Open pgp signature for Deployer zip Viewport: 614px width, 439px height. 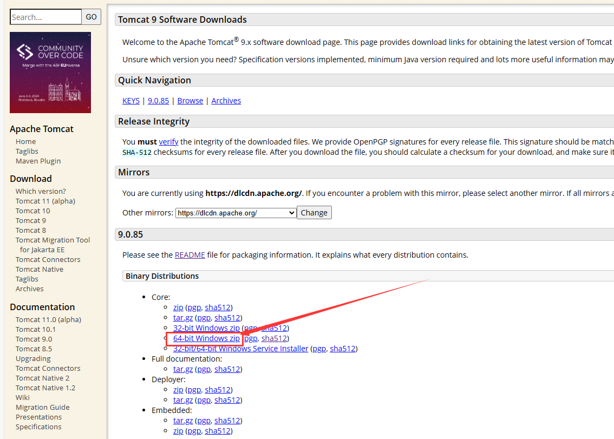pyautogui.click(x=194, y=390)
